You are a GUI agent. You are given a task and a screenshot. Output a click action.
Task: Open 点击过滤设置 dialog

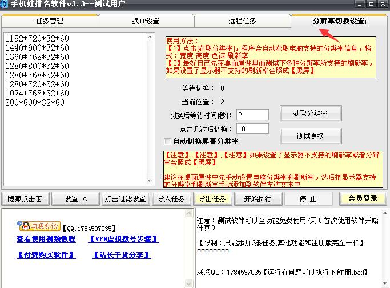[125, 199]
